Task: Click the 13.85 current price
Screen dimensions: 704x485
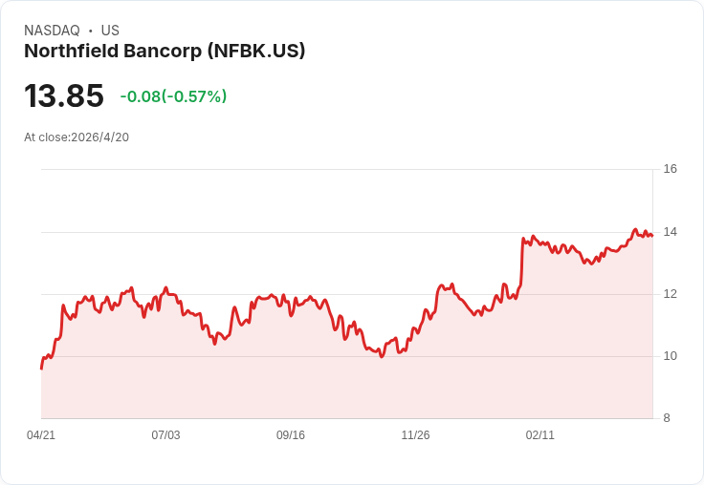Action: (x=64, y=95)
